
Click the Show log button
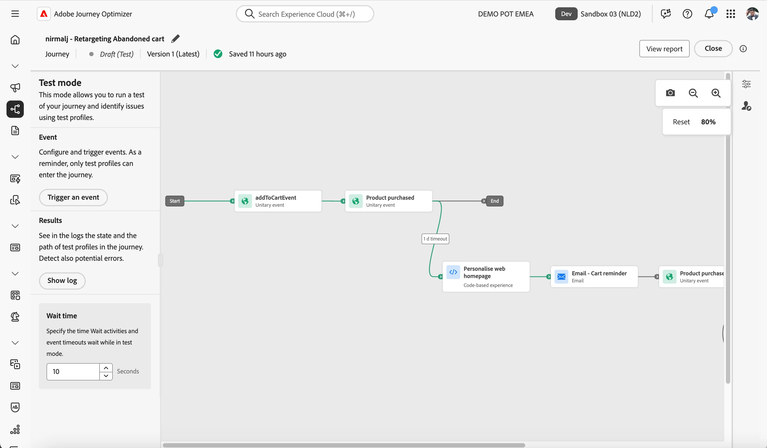coord(62,281)
